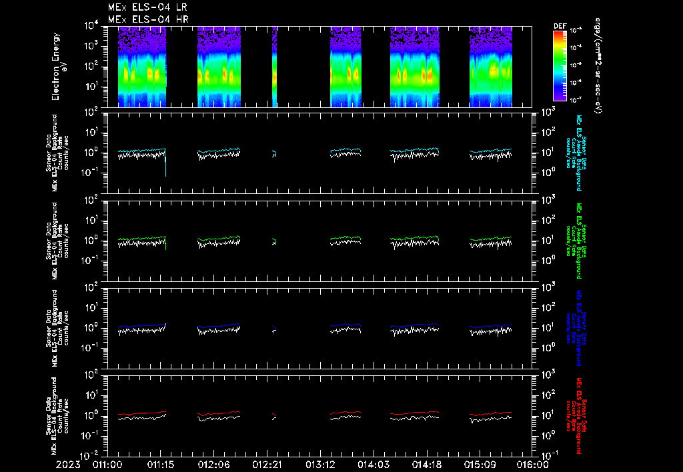Click the 10⁻⁷ label on the DEF color bar

[576, 100]
